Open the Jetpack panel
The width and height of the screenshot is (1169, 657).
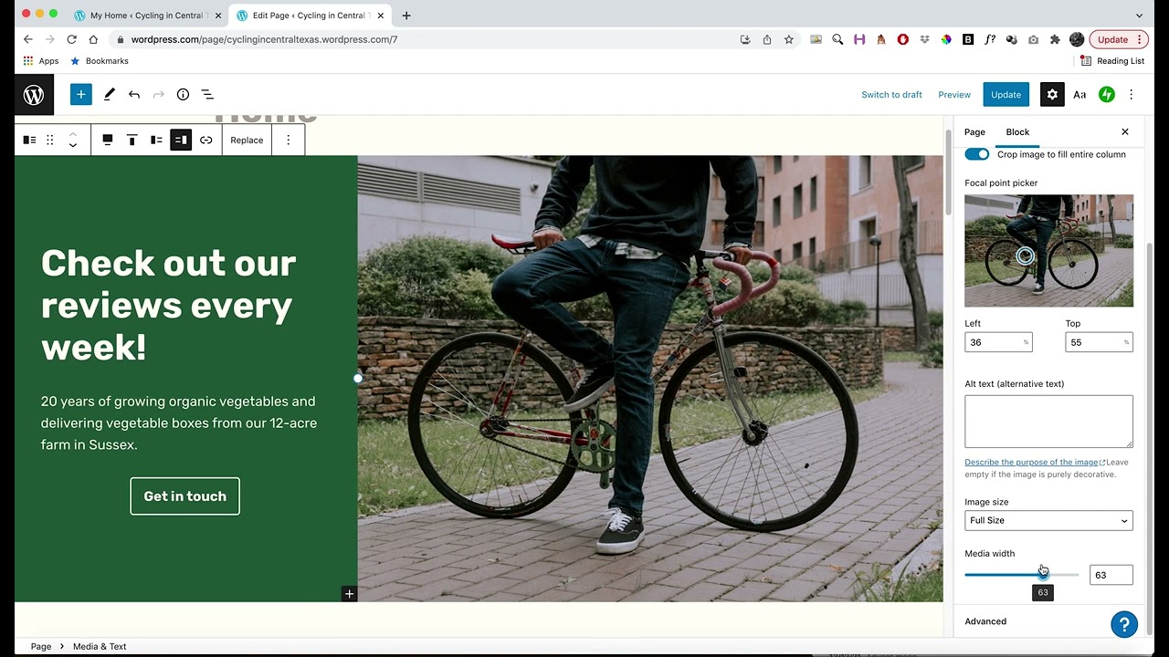1106,95
